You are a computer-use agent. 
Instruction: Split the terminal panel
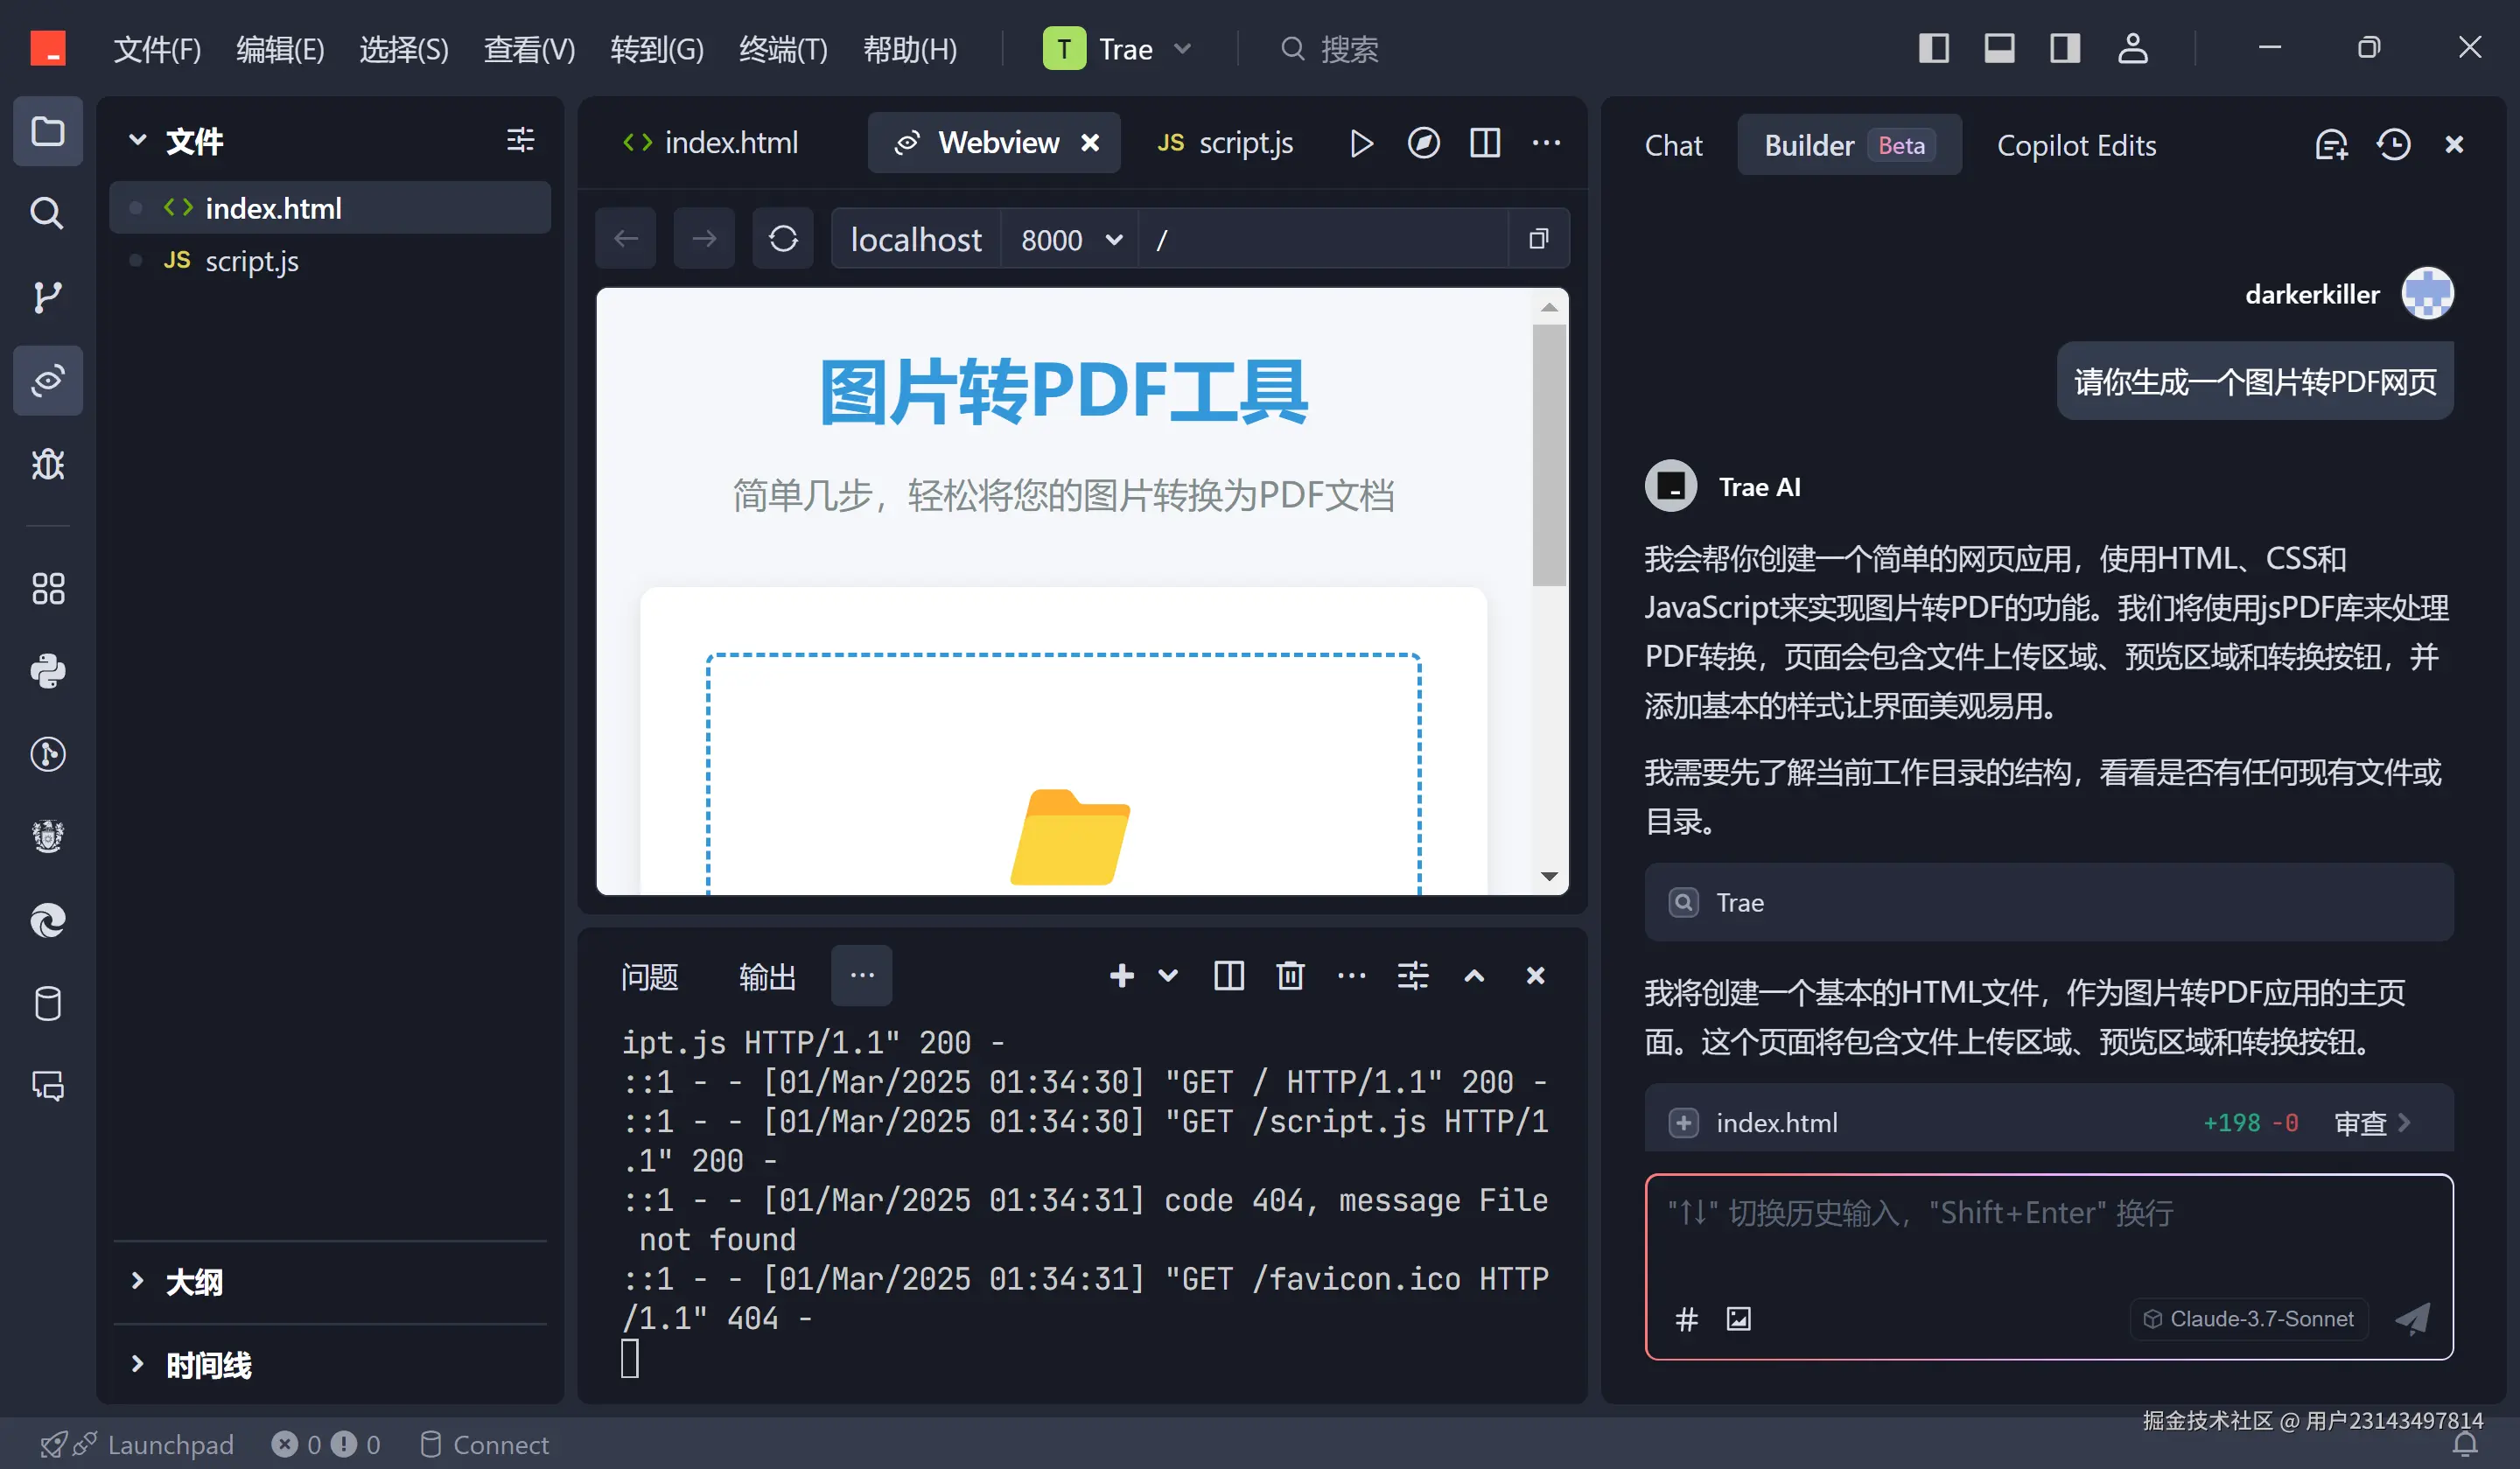pos(1228,975)
